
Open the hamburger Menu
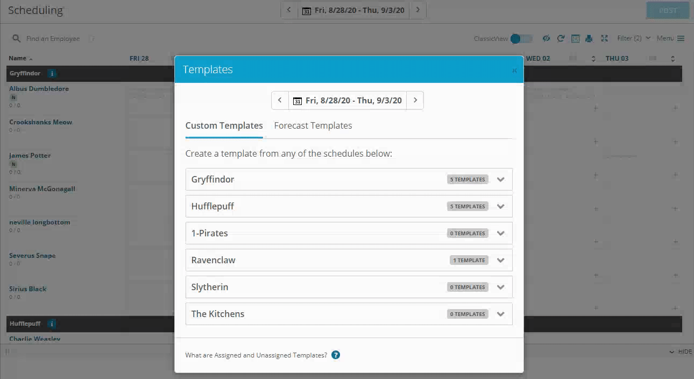[670, 38]
